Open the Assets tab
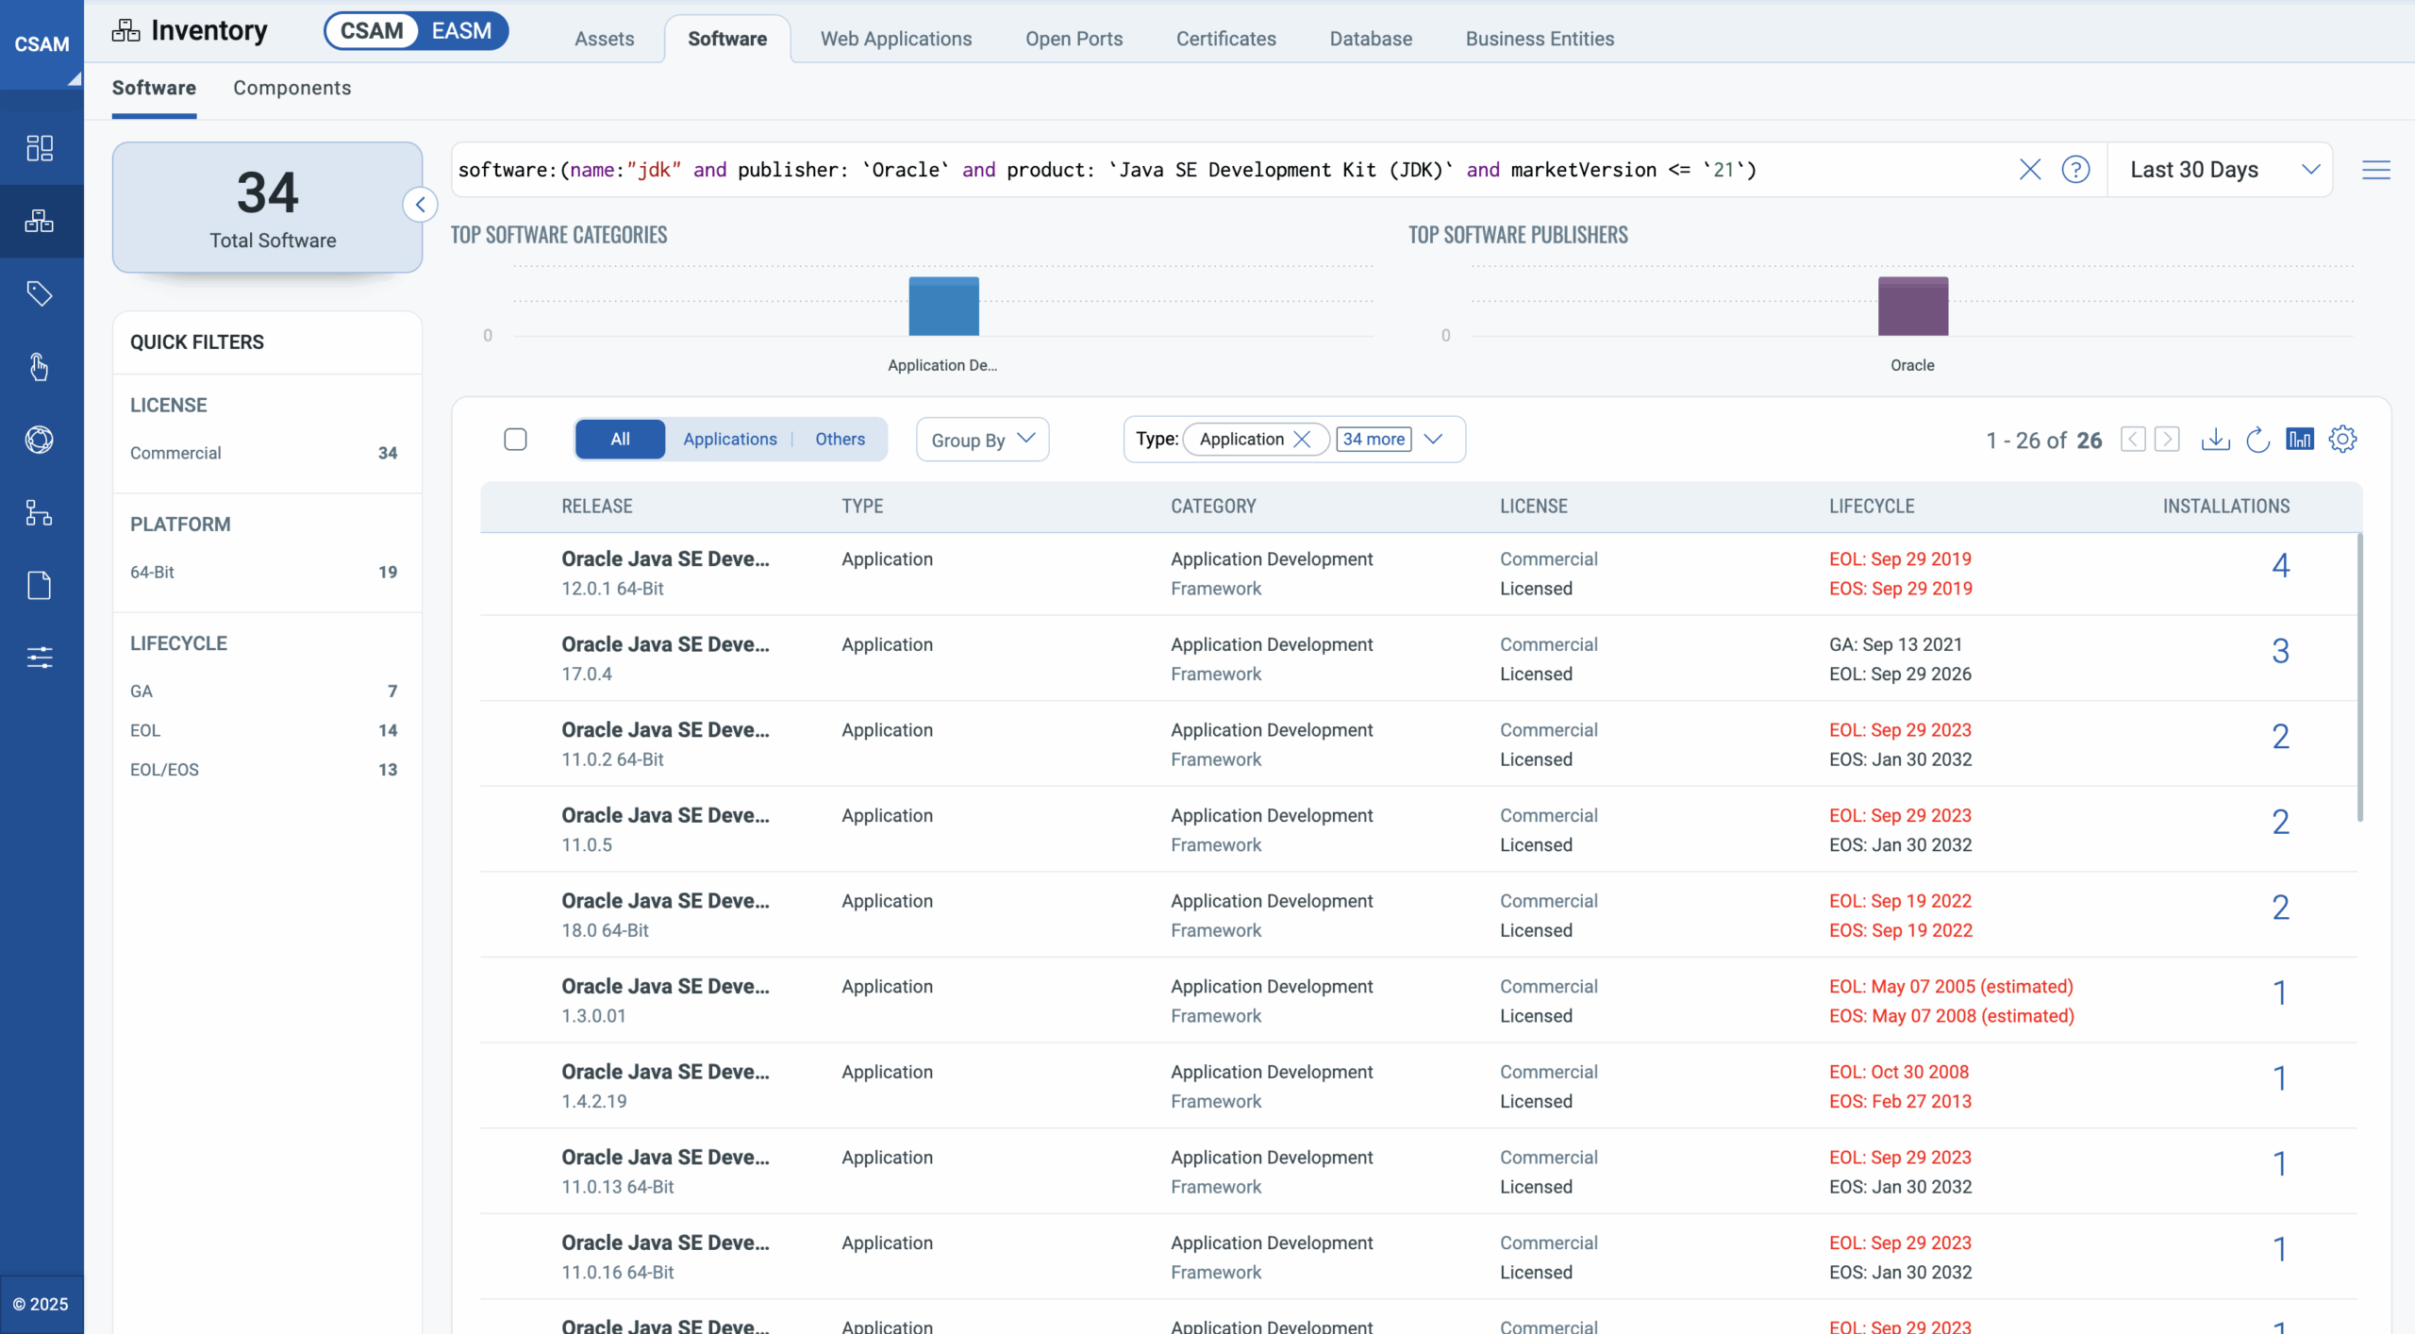The height and width of the screenshot is (1334, 2415). (604, 39)
